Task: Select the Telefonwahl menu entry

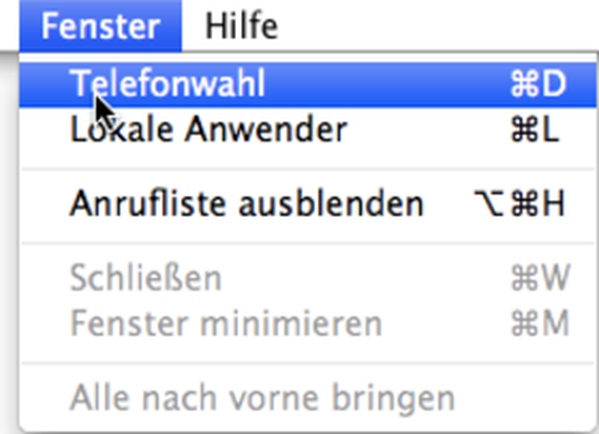Action: click(x=168, y=83)
